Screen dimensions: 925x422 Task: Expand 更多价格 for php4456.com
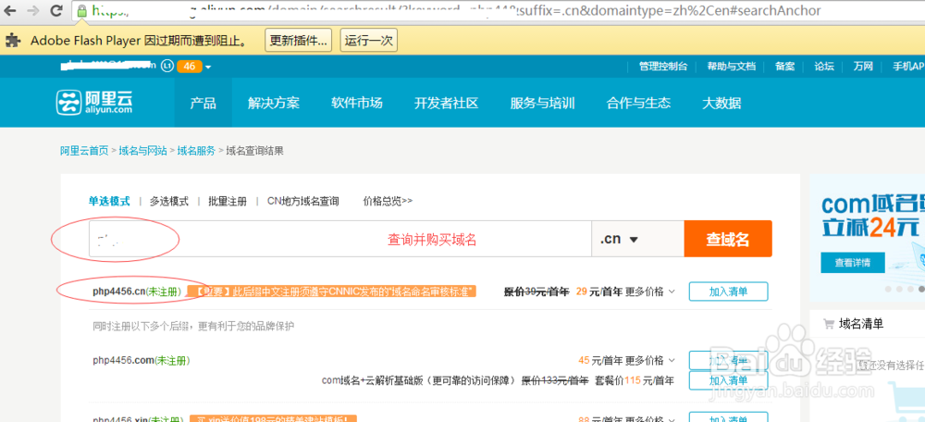[650, 360]
